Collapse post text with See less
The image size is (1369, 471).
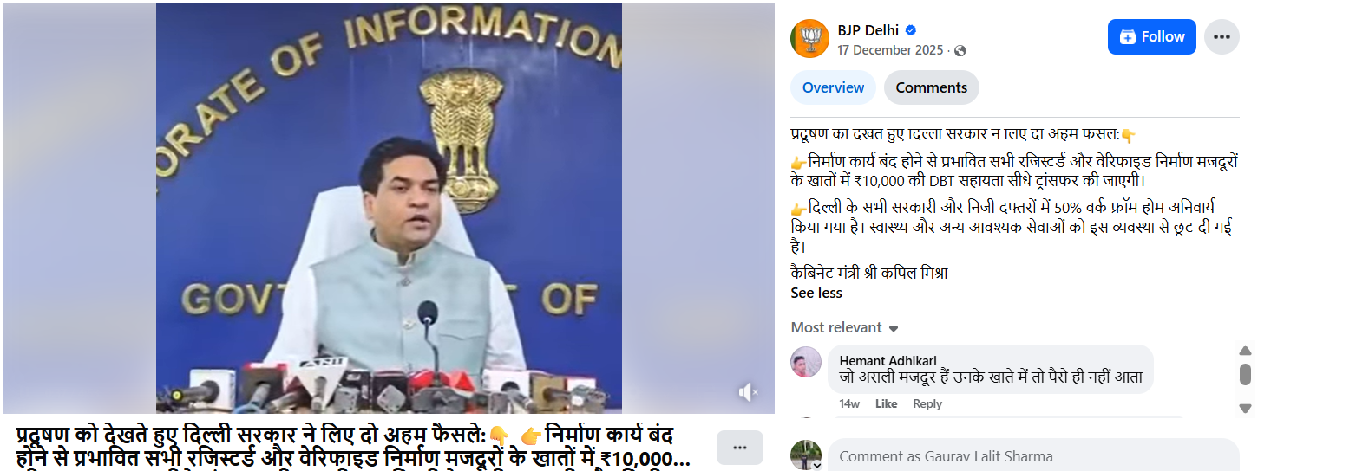(816, 293)
